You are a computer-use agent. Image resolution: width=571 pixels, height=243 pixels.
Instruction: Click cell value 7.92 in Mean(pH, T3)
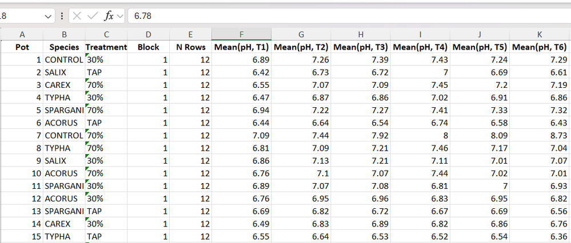pyautogui.click(x=361, y=136)
